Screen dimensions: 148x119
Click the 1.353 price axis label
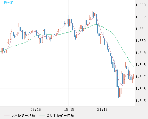pos(141,5)
